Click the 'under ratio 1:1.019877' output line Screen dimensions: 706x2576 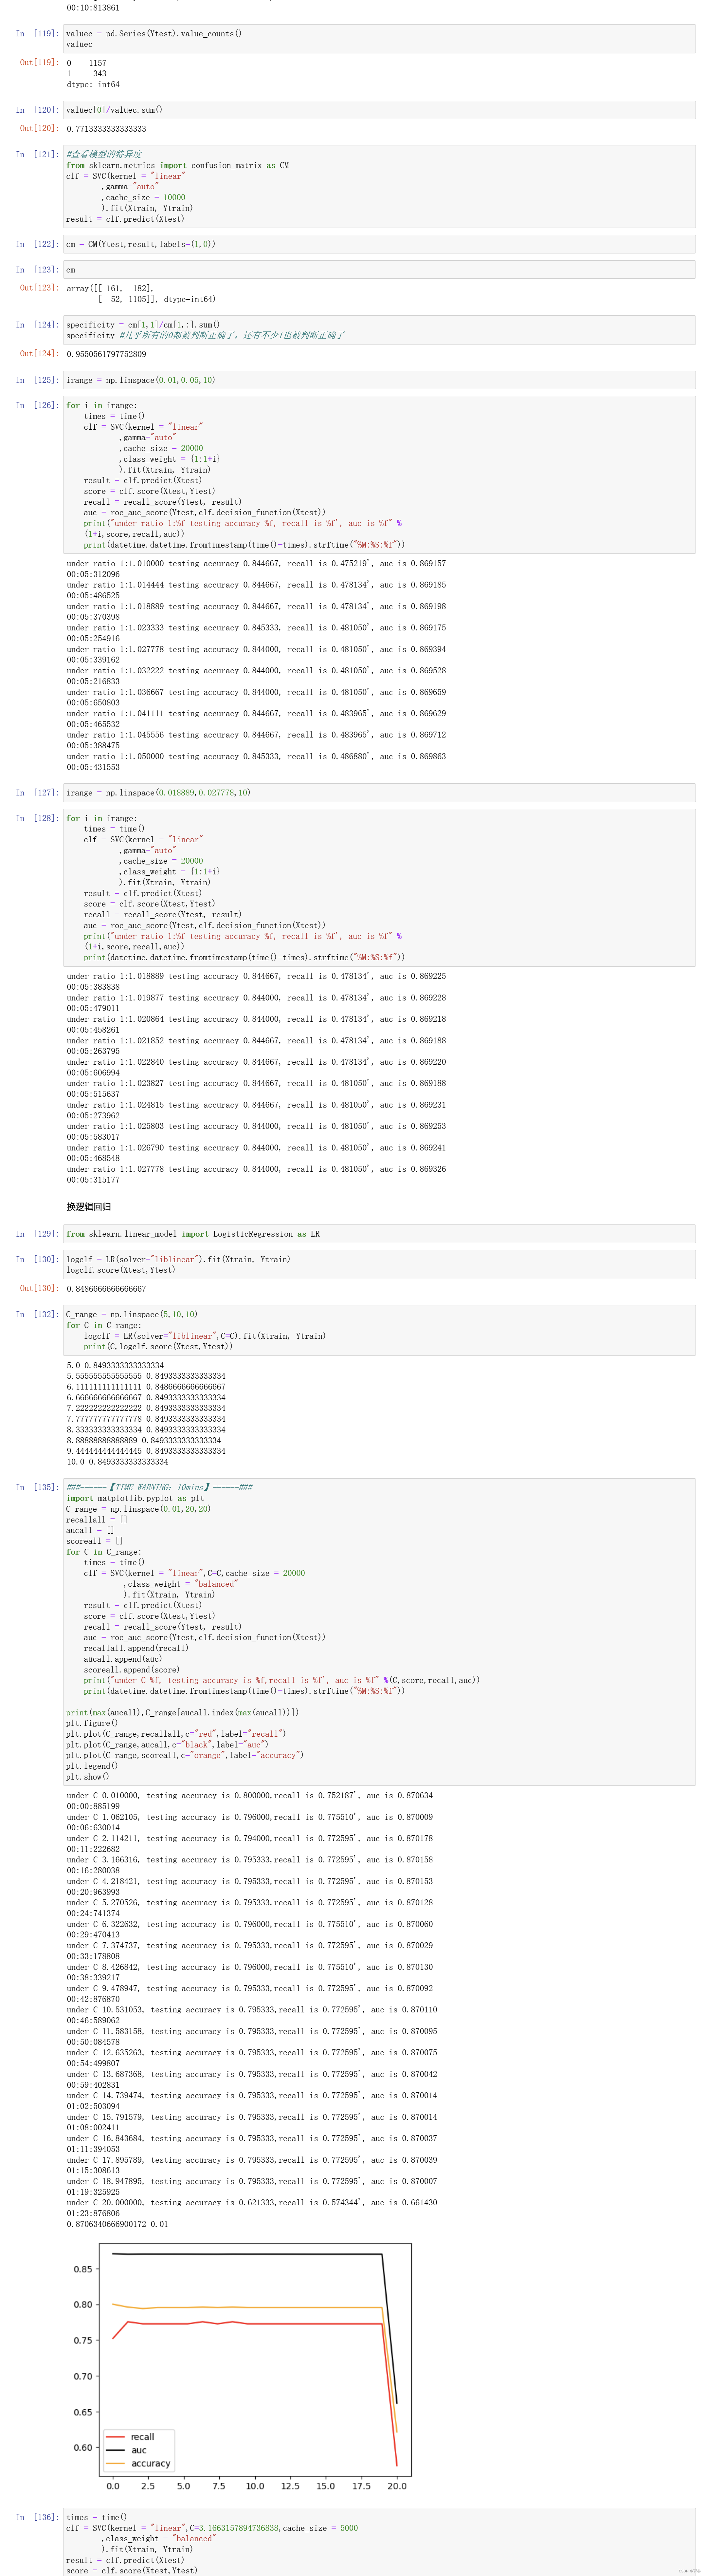pyautogui.click(x=256, y=998)
